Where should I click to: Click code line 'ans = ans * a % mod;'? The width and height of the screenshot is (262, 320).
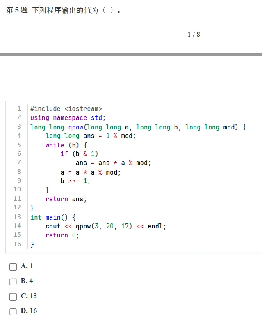pyautogui.click(x=113, y=163)
